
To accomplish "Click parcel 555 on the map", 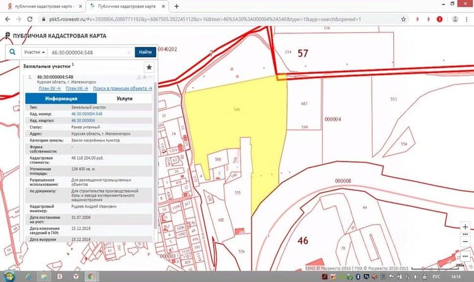I will [x=238, y=192].
